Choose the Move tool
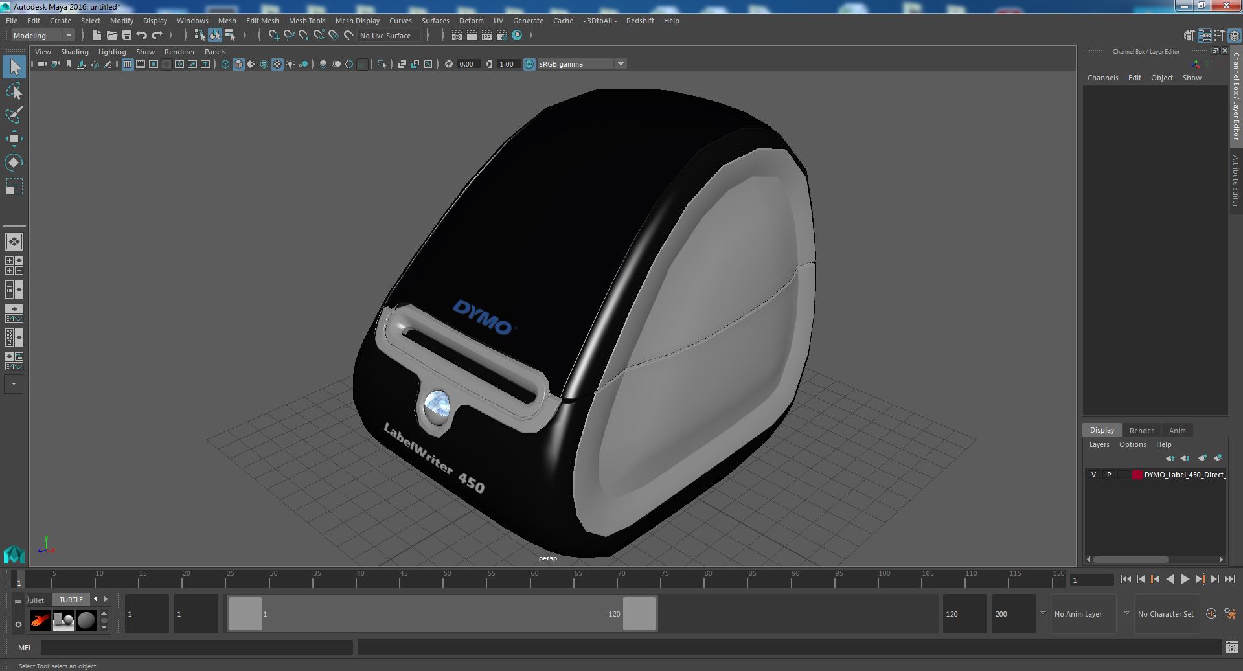 (x=14, y=139)
